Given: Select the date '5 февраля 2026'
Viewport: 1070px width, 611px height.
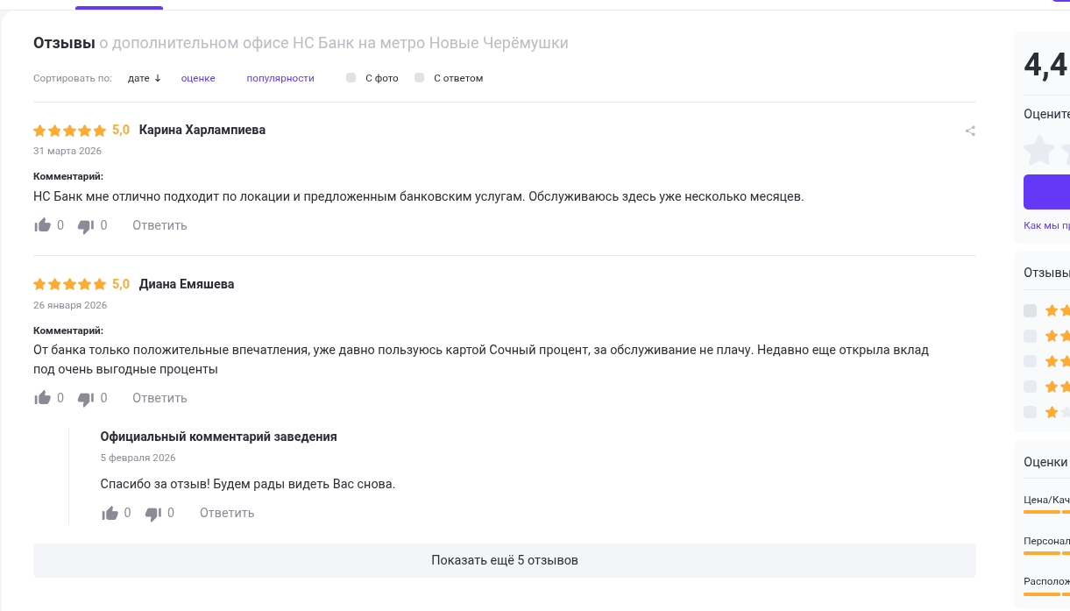Looking at the screenshot, I should click(138, 458).
